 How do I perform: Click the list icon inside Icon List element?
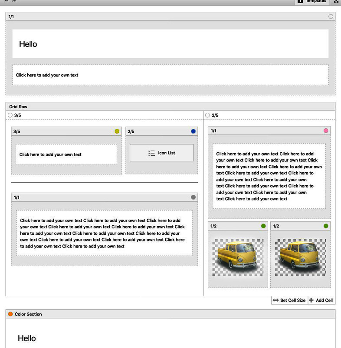pos(151,153)
